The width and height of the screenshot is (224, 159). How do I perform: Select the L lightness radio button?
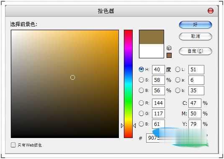point(178,69)
